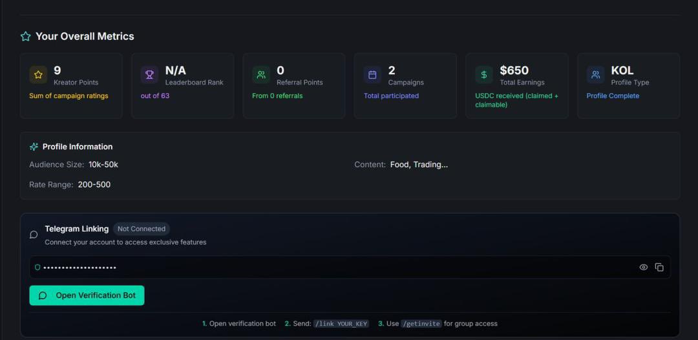Click the 'out of 63' text
698x340 pixels.
155,96
